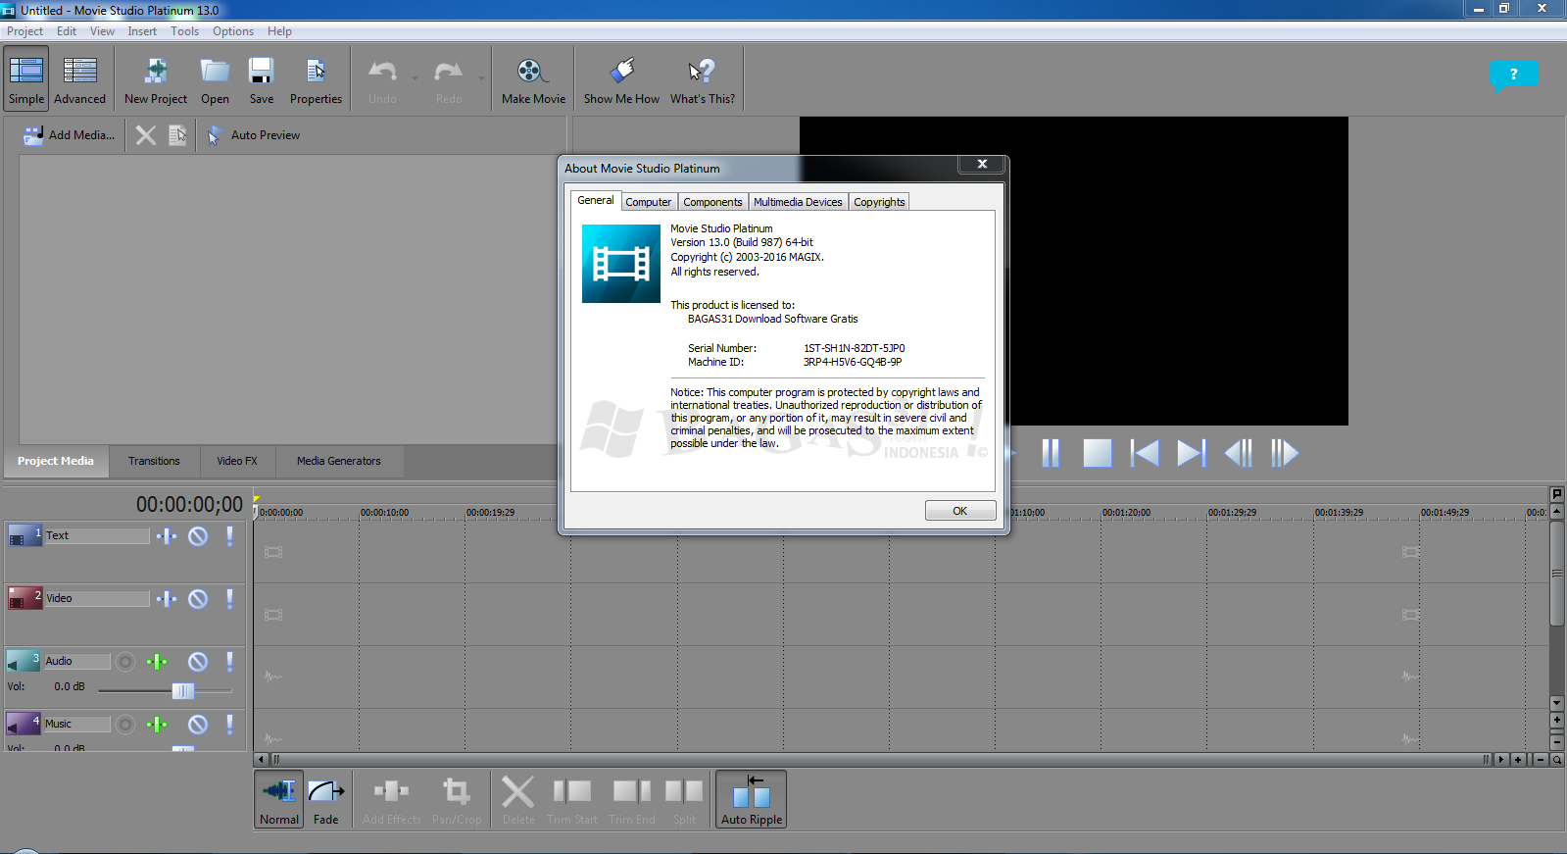The width and height of the screenshot is (1567, 854).
Task: Toggle Auto Preview for media
Action: click(254, 135)
